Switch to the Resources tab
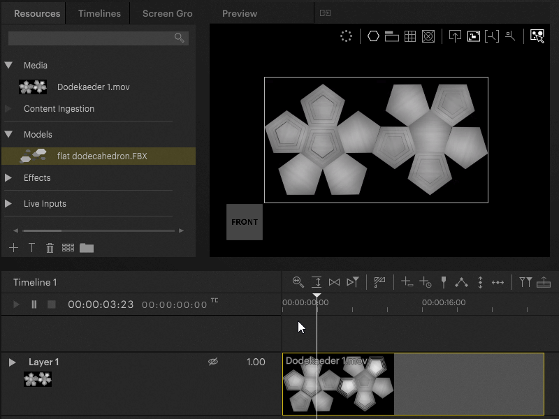 pyautogui.click(x=37, y=13)
